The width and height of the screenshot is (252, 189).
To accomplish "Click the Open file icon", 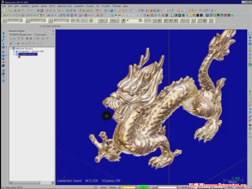I will click(8, 10).
